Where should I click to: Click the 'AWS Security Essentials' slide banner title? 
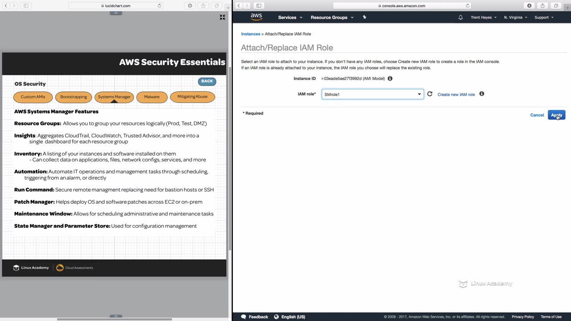pyautogui.click(x=172, y=62)
